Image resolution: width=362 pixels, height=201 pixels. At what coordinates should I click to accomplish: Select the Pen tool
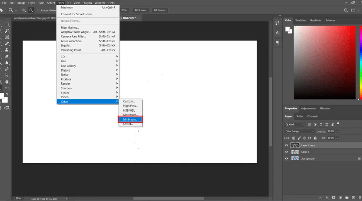(x=7, y=69)
